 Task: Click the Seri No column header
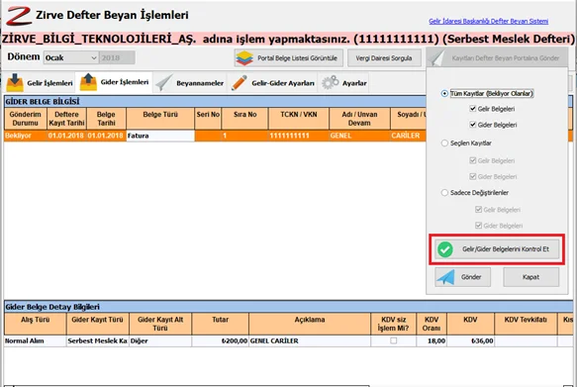pyautogui.click(x=208, y=119)
